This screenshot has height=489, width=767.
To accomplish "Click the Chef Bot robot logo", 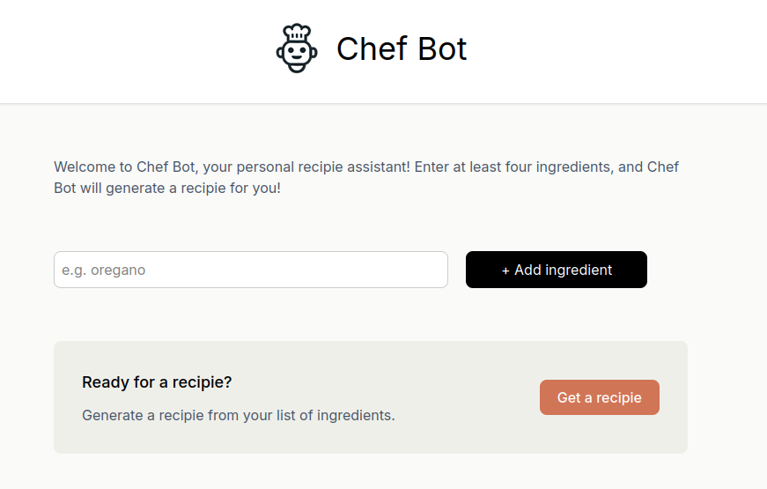I will 297,48.
